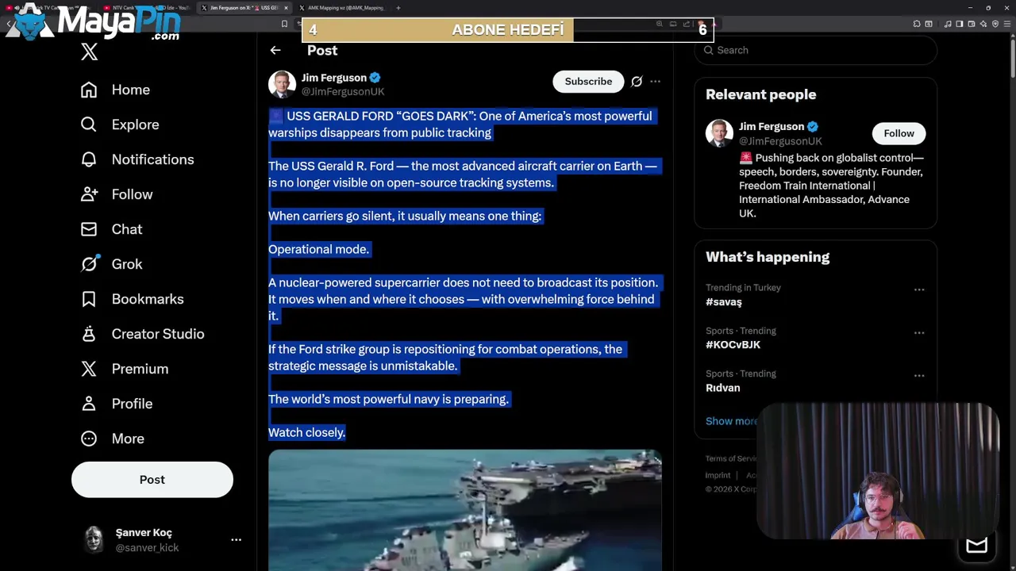Click the Jim Ferguson name on the post
The image size is (1016, 571).
coord(334,78)
